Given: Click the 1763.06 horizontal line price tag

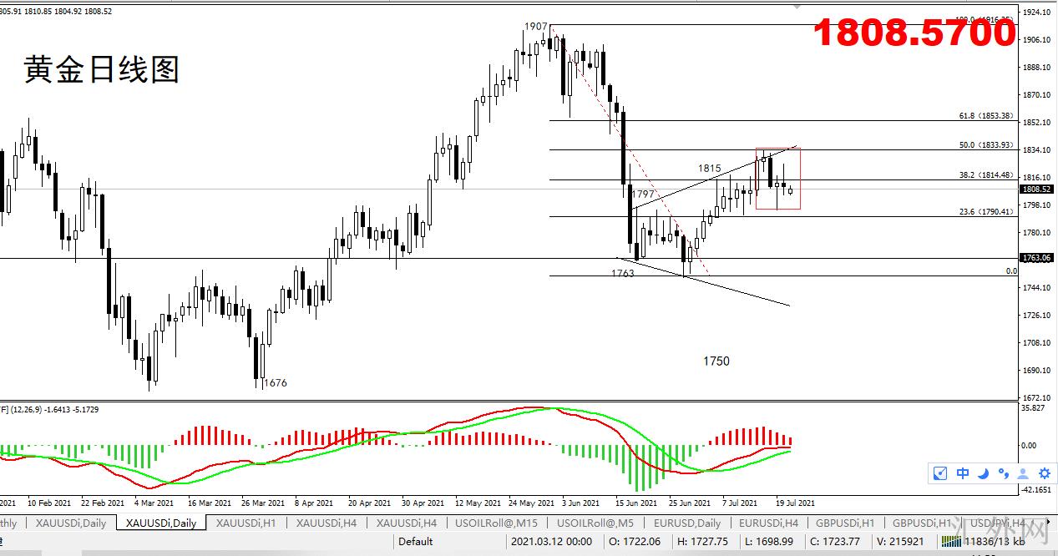Looking at the screenshot, I should [x=1036, y=258].
